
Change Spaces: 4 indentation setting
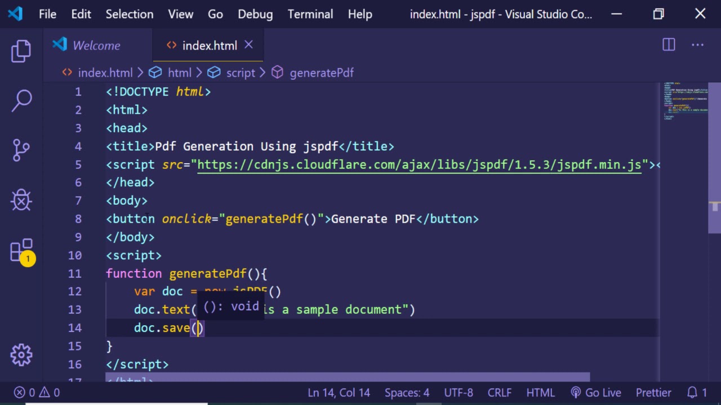407,393
